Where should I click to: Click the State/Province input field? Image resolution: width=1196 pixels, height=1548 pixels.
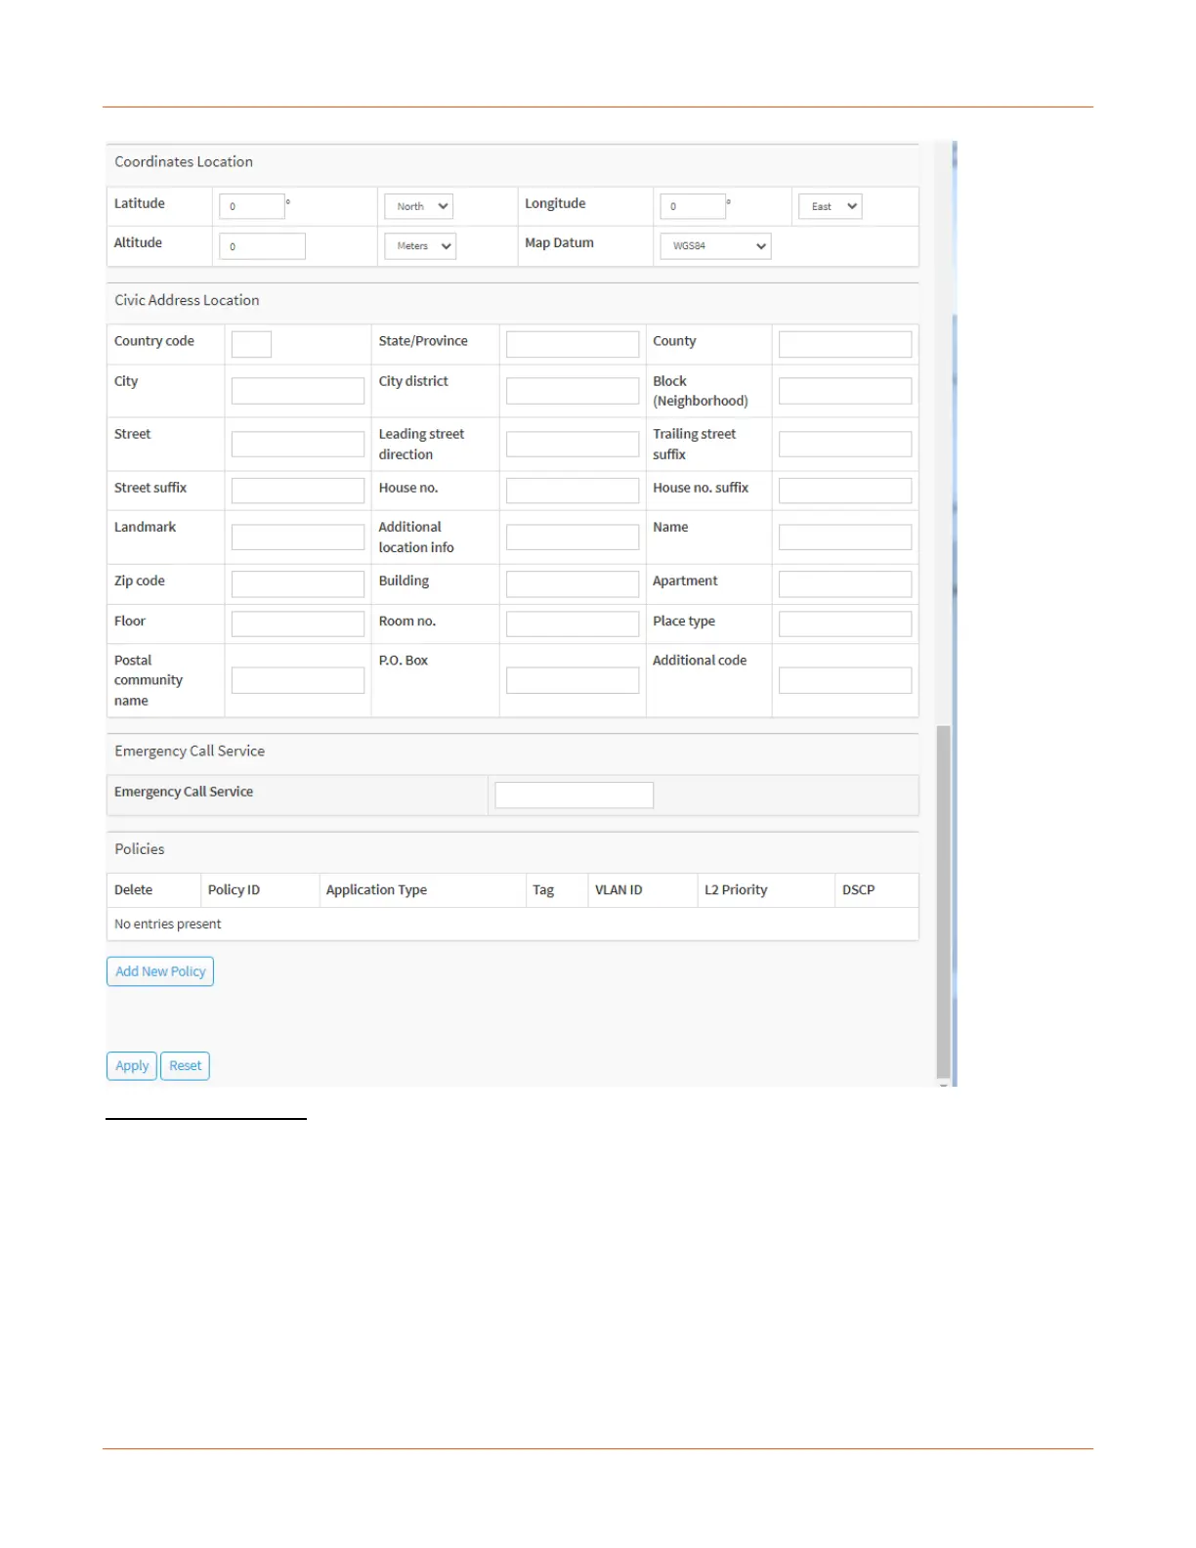point(573,344)
